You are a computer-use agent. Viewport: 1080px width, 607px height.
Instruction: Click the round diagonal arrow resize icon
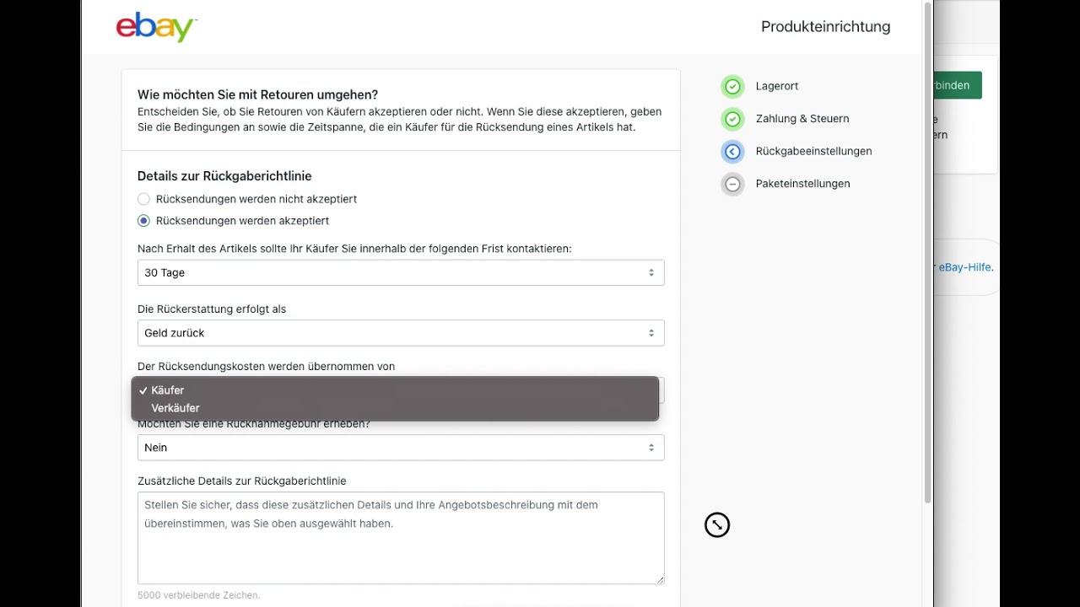[716, 525]
